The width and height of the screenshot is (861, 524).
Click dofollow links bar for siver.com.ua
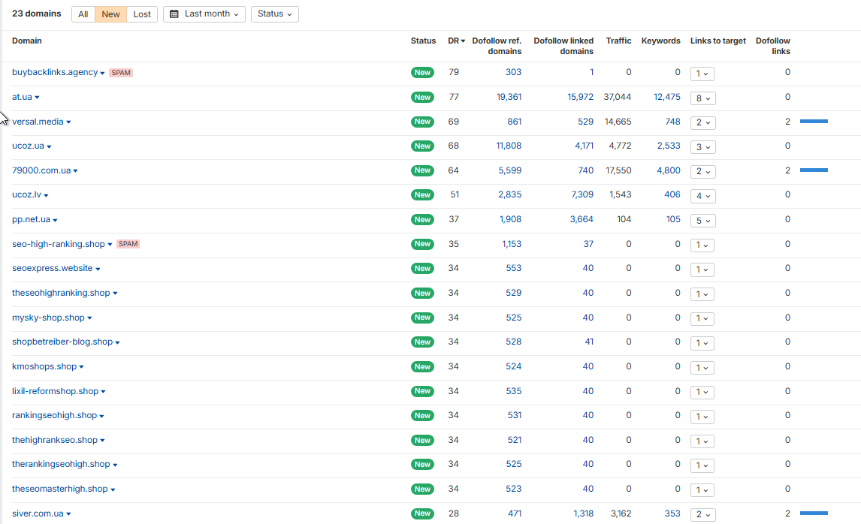[814, 513]
